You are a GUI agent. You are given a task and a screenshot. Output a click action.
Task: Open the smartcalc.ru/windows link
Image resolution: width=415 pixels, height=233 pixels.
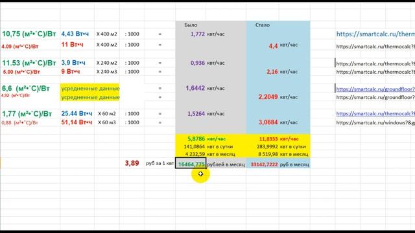[375, 122]
